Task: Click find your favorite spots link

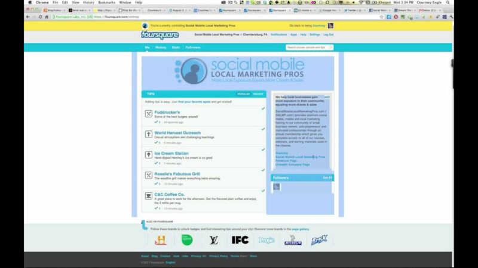Action: (194, 102)
